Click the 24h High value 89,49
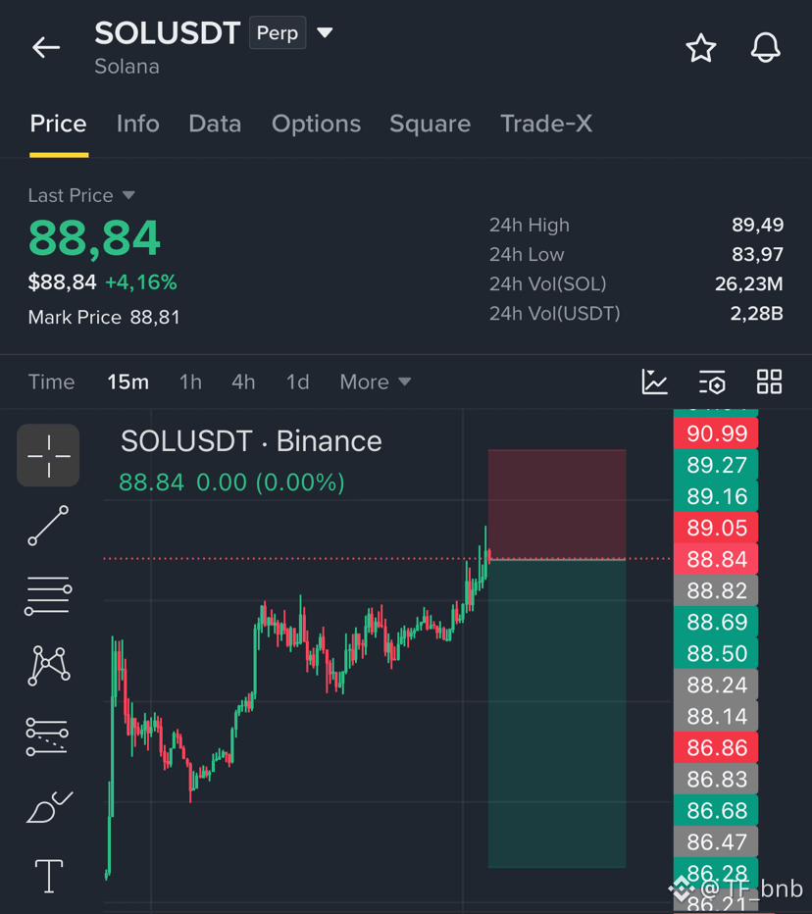Viewport: 812px width, 914px height. (757, 225)
